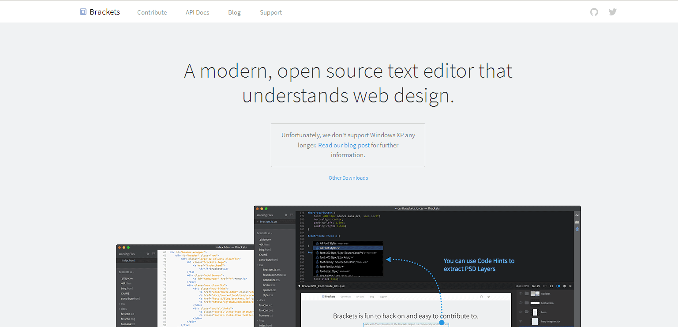Click the thumbnail of the hero image mask layer
This screenshot has width=678, height=327.
[535, 321]
